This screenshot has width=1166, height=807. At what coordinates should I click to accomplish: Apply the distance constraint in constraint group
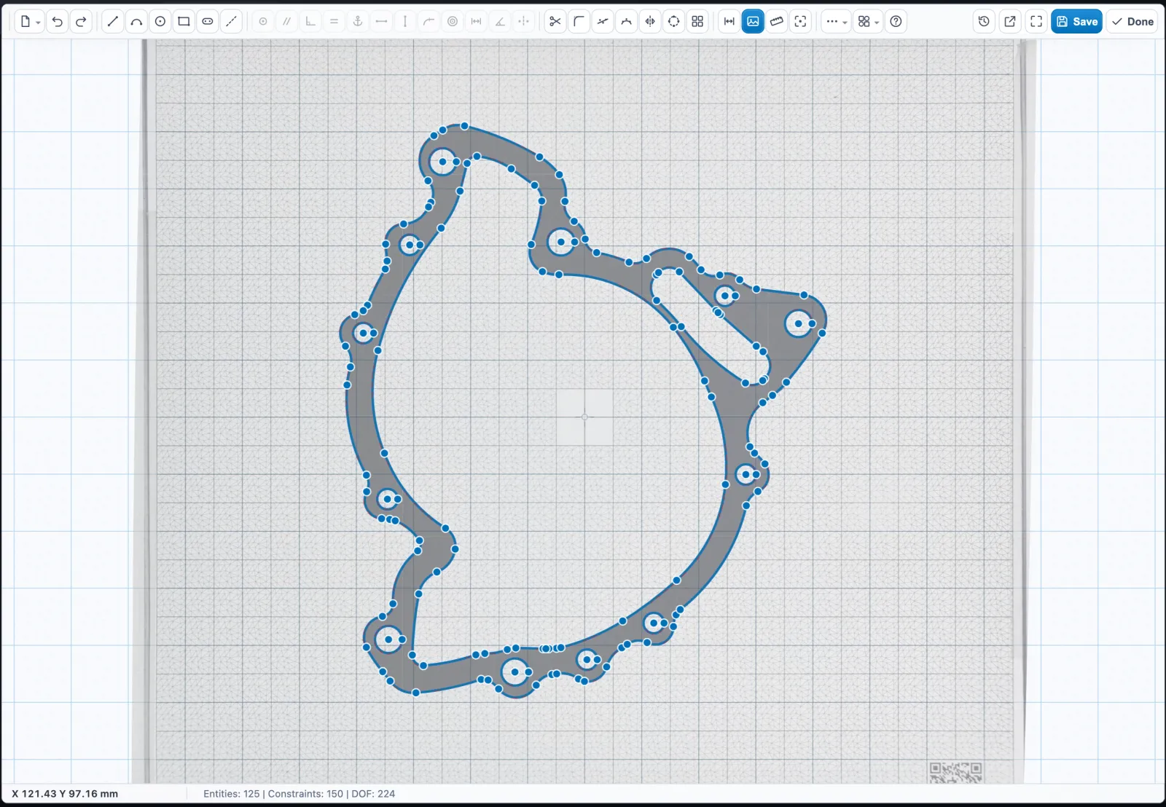pos(476,22)
